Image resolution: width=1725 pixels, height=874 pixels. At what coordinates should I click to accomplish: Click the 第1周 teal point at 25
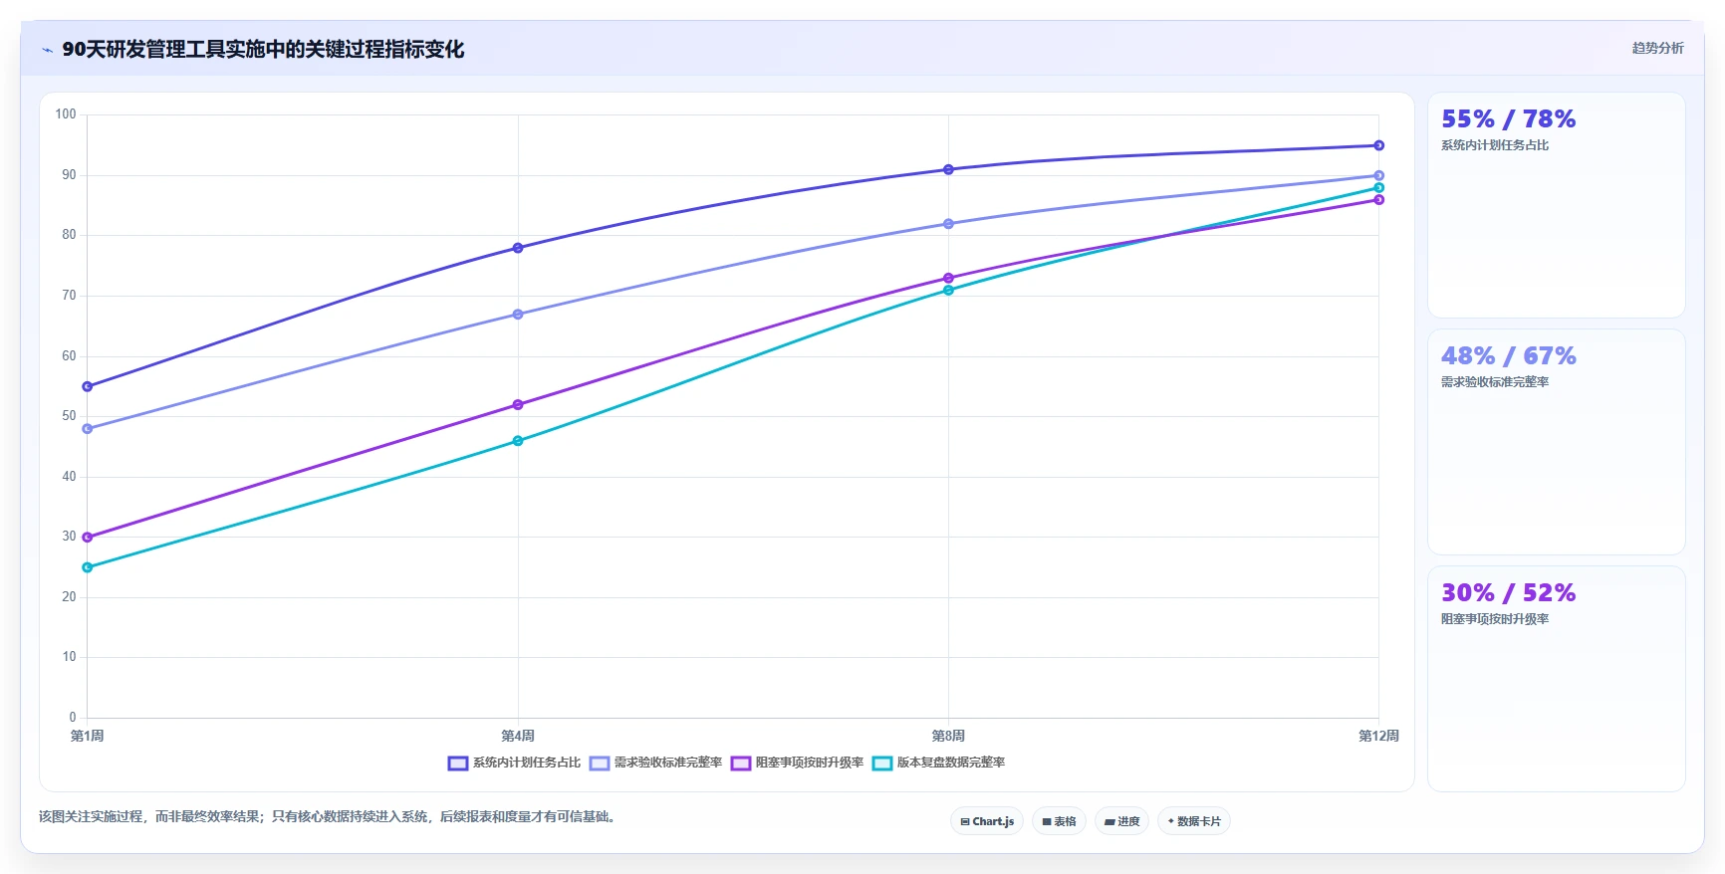point(88,567)
